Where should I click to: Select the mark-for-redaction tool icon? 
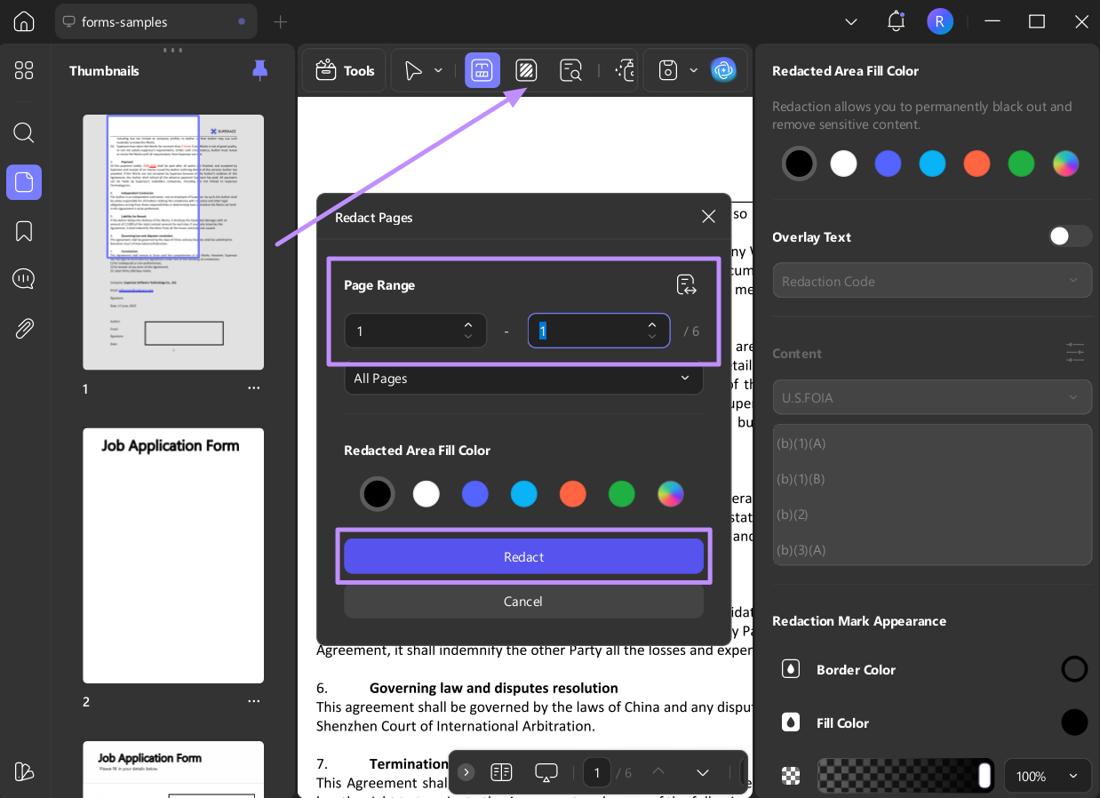526,70
